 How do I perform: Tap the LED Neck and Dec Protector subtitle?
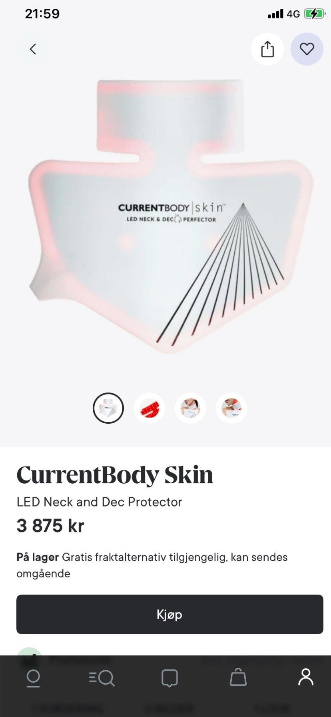point(99,502)
